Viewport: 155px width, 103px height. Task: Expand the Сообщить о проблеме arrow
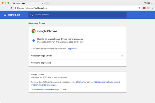click(122, 63)
